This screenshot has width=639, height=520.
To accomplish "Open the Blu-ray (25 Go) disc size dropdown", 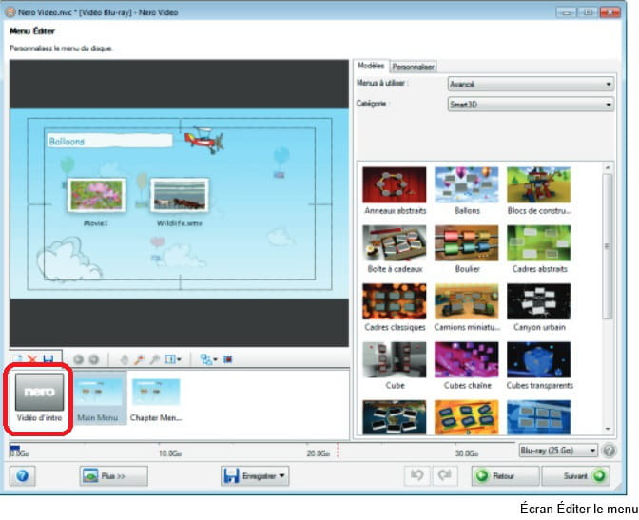I will [558, 451].
